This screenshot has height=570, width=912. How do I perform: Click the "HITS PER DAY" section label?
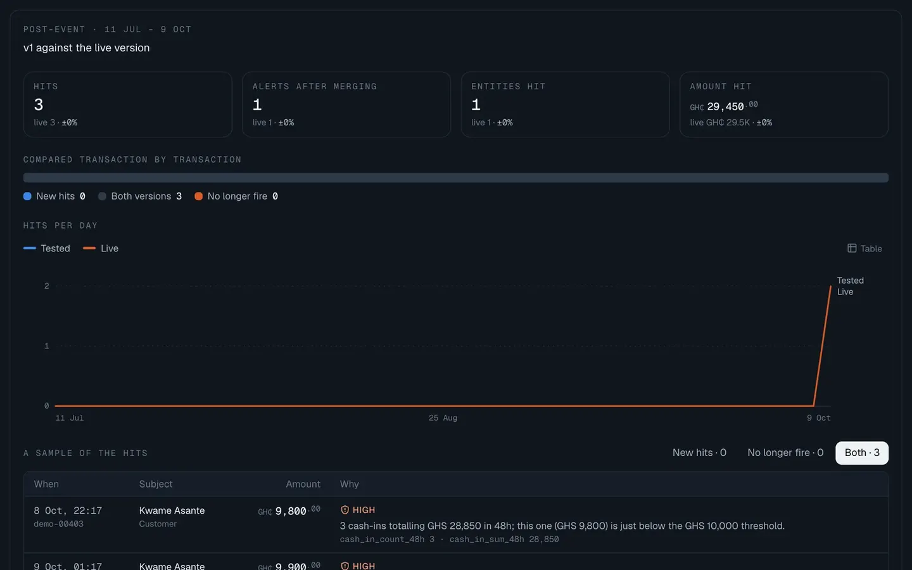(x=60, y=225)
